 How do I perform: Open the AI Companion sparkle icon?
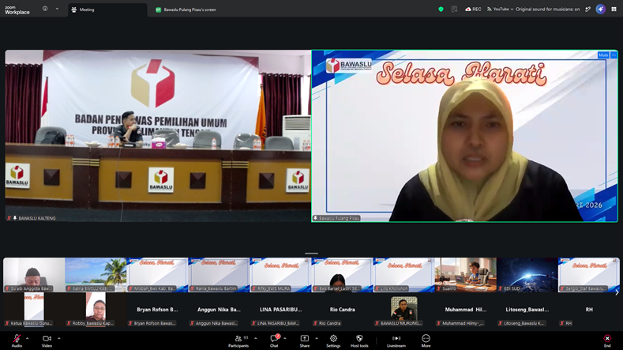coord(601,9)
